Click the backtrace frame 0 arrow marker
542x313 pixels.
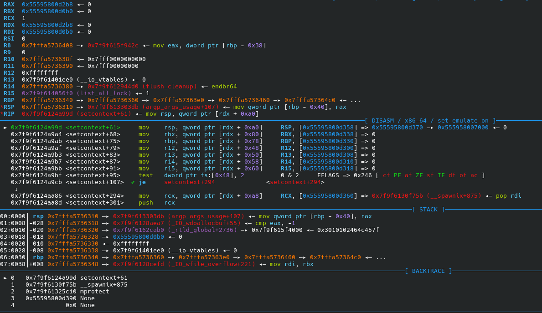pos(5,278)
